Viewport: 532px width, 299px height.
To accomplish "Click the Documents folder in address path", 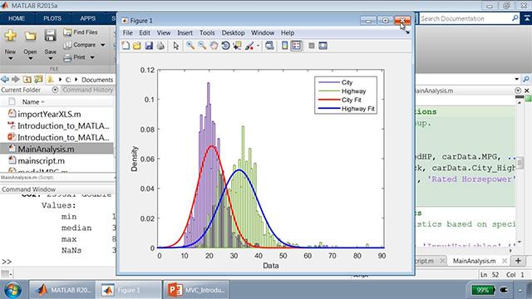I will tap(97, 80).
